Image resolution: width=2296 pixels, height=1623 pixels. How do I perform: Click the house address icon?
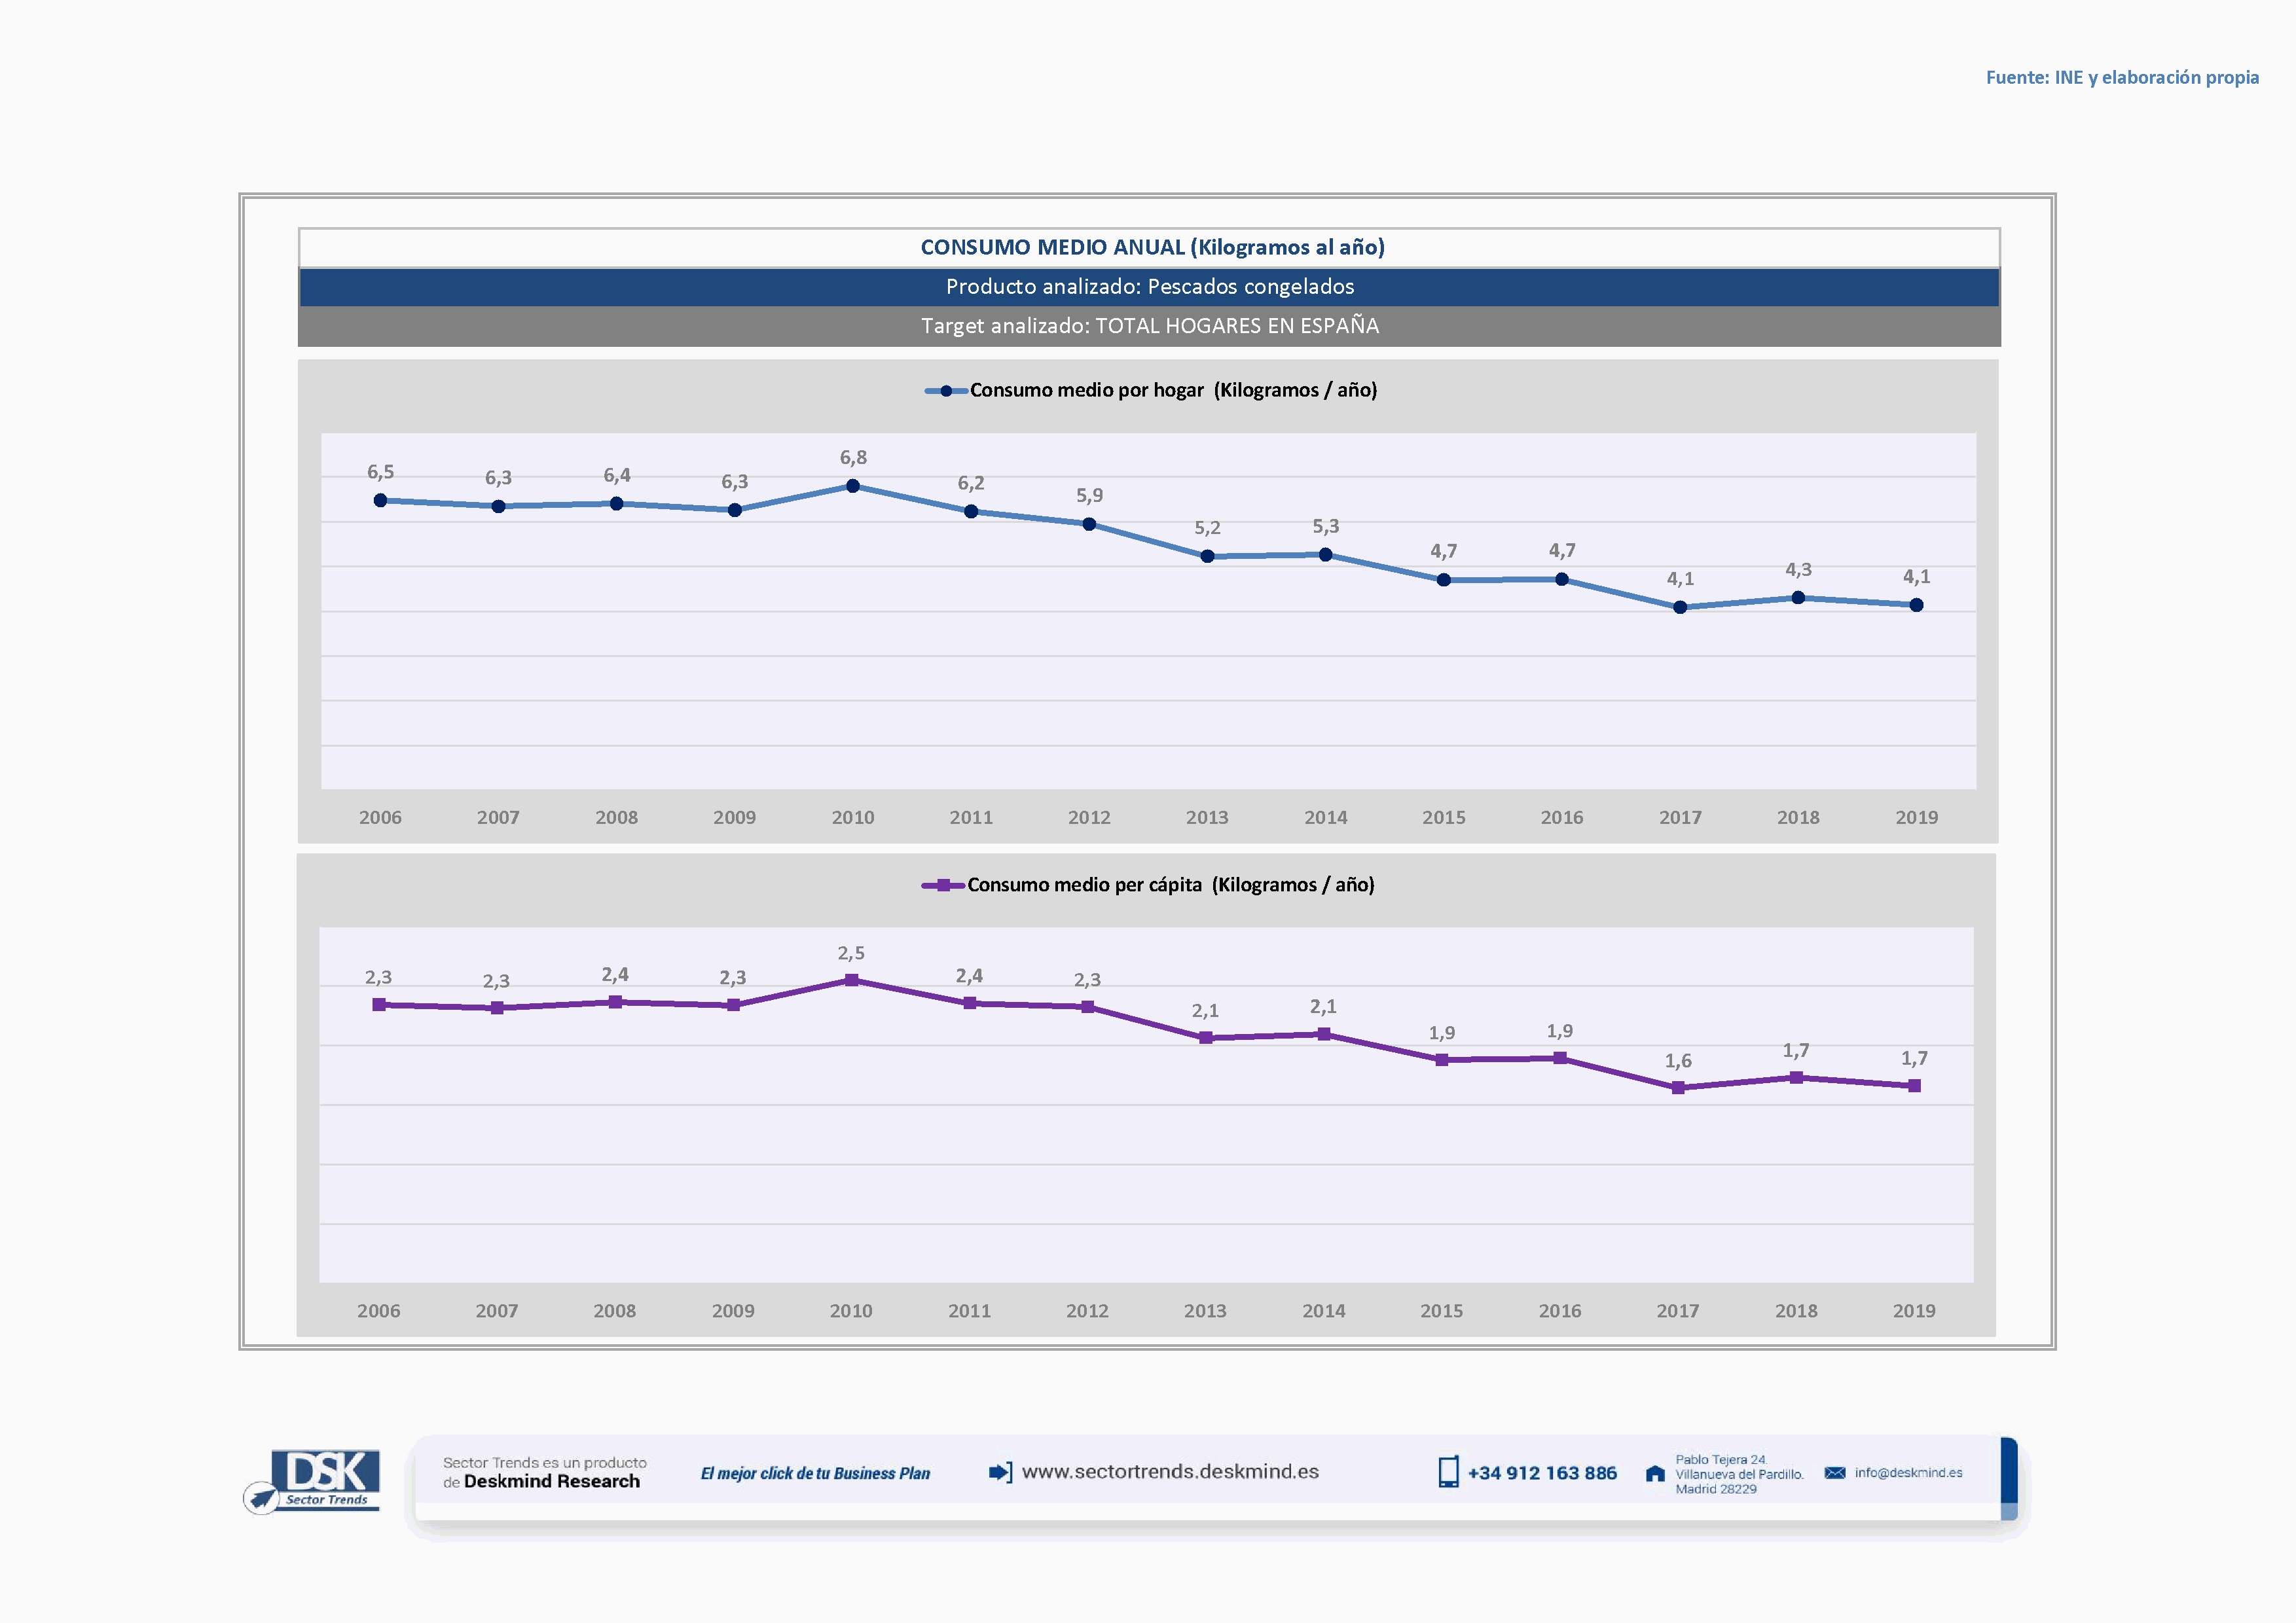(x=1655, y=1473)
